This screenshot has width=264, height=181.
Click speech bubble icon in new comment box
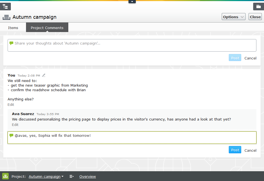click(11, 43)
